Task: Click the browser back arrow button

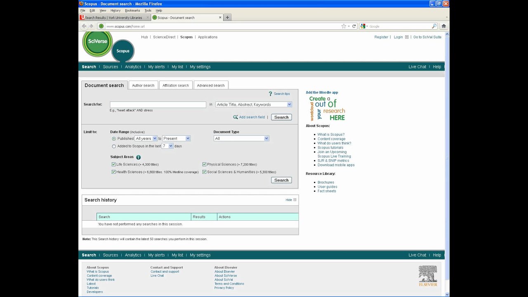Action: click(84, 26)
